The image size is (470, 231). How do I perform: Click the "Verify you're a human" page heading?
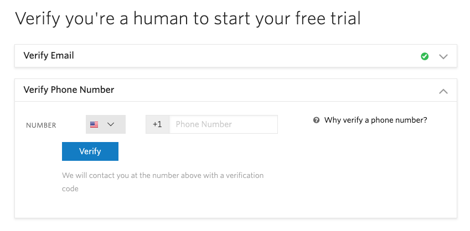(188, 19)
